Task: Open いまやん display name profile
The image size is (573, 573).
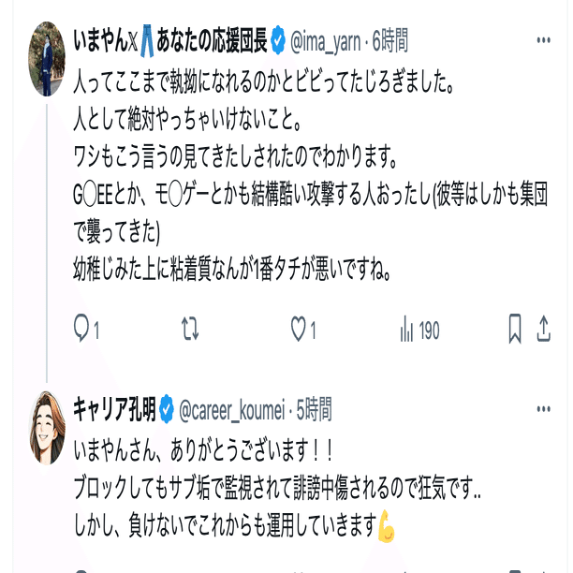Action: pos(170,41)
